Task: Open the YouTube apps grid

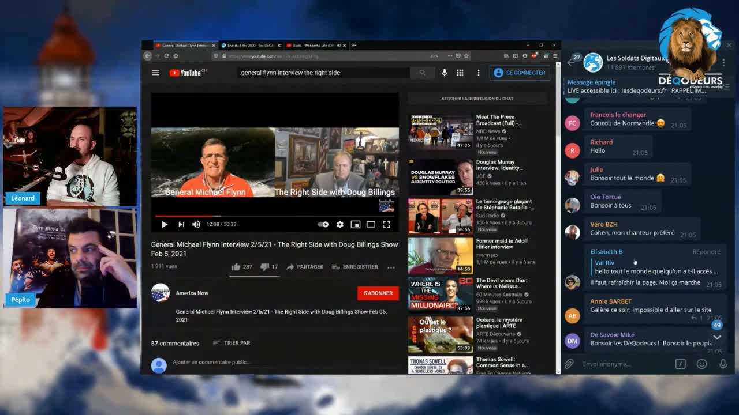Action: pos(460,73)
